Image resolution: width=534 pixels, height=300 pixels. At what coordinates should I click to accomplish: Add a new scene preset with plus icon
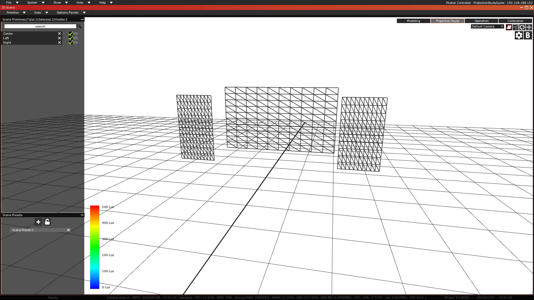click(x=38, y=222)
